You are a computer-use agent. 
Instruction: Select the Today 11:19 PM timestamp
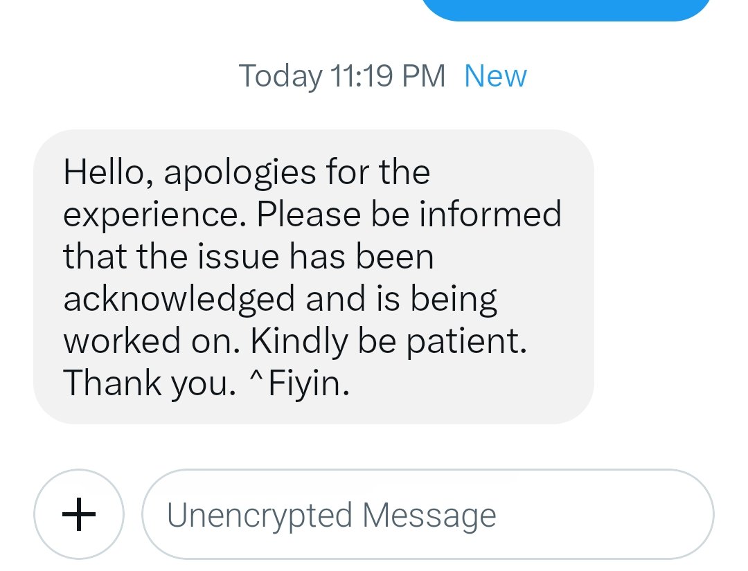[341, 76]
